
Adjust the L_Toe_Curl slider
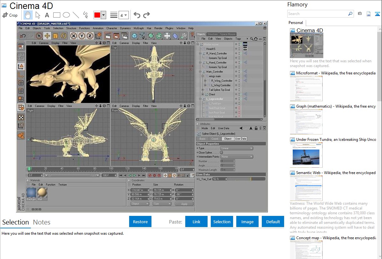pos(246,179)
